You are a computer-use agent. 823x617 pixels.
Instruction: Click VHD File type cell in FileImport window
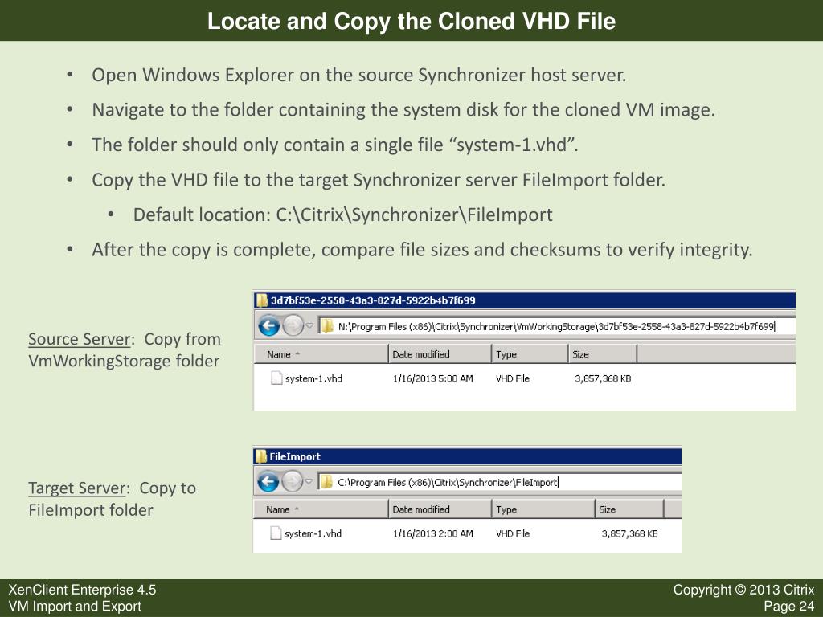(513, 533)
